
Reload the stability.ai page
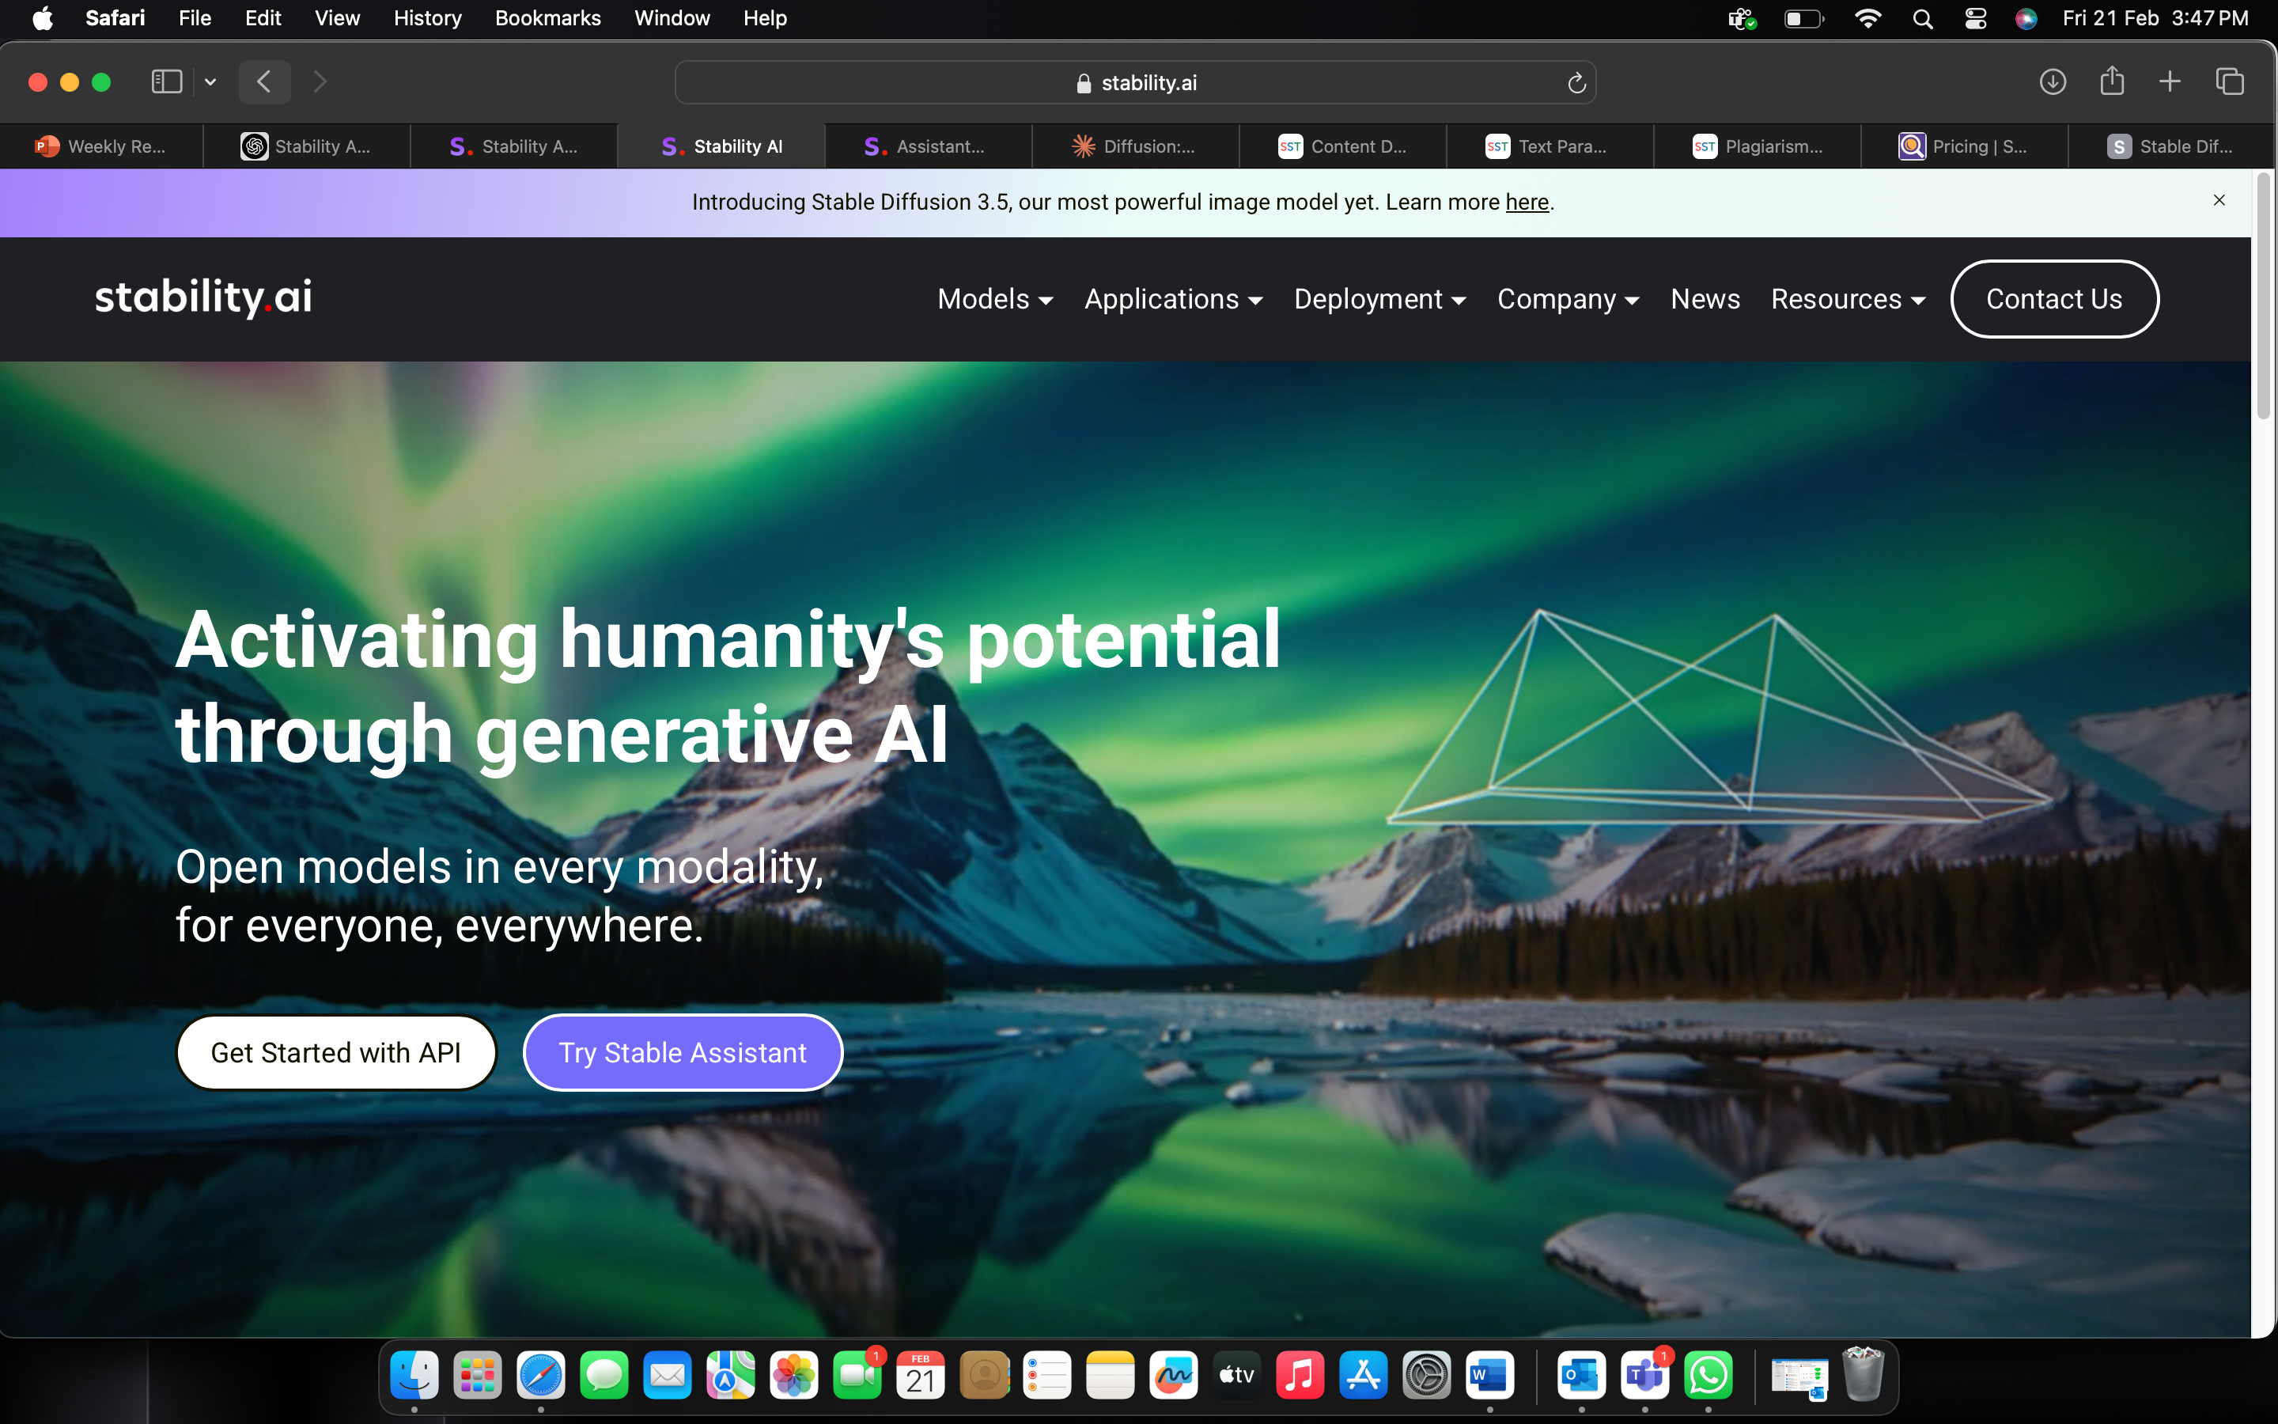[x=1576, y=84]
